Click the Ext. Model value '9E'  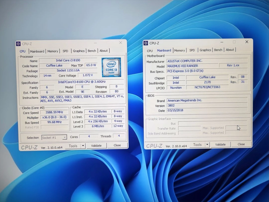[x=83, y=92]
